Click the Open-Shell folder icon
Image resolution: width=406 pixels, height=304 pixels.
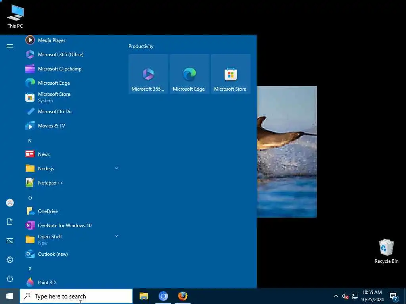pos(30,239)
